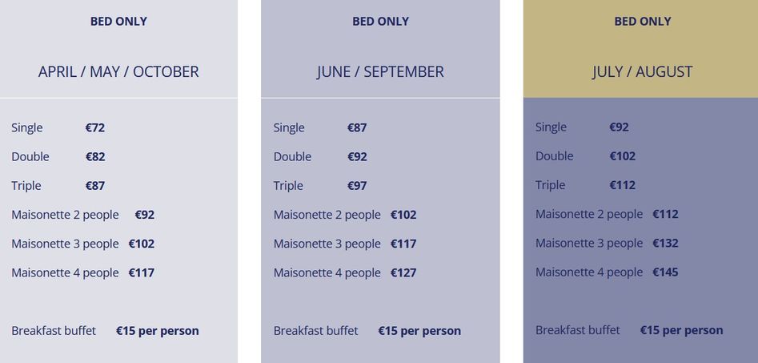Click Maisonette 4 people price €117
Viewport: 758px width, 363px height.
coord(142,272)
